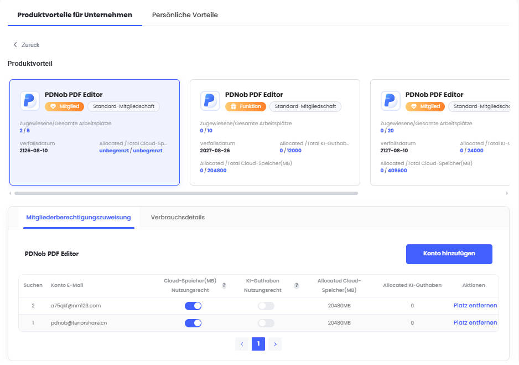Viewport: 519px width, 365px height.
Task: Disable cloud storage toggle for a75qkf@nml23.com
Action: pyautogui.click(x=193, y=306)
